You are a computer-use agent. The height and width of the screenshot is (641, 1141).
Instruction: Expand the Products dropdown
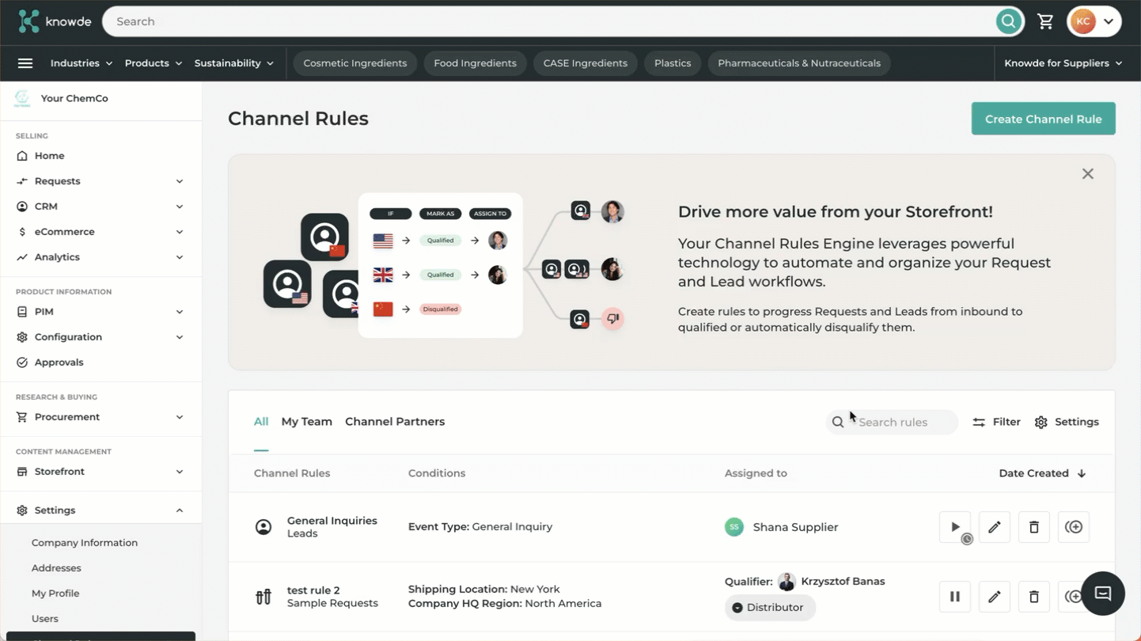(x=154, y=63)
